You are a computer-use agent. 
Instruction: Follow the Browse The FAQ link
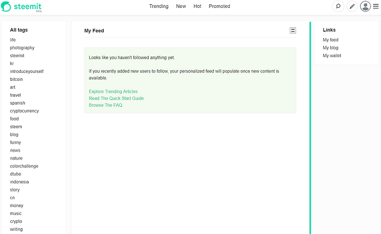point(105,105)
